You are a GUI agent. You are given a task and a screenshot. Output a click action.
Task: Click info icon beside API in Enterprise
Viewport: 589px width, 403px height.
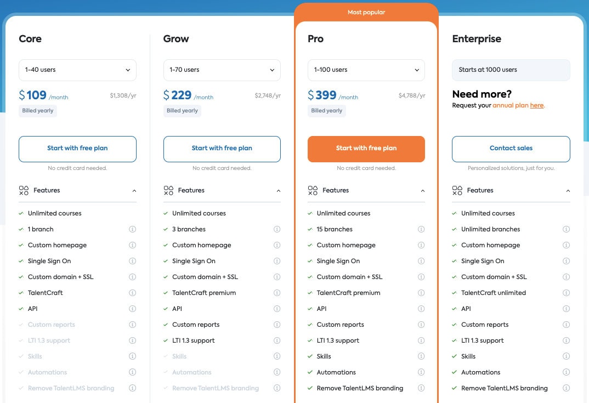[566, 309]
